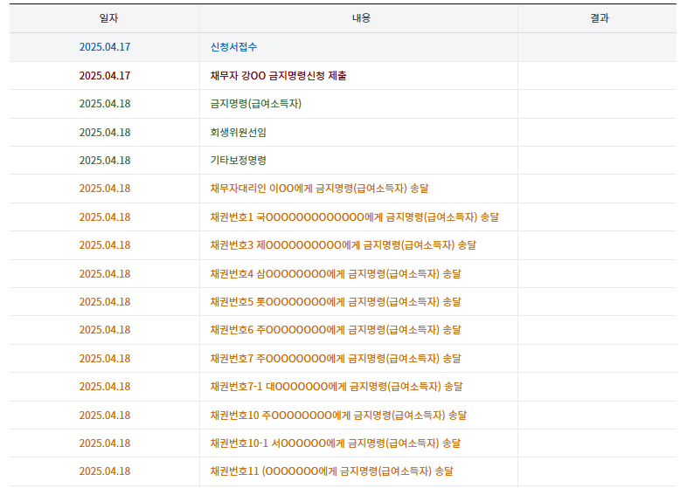Click the 채권번호11 송달 row
Image resolution: width=687 pixels, height=488 pixels.
(343, 471)
